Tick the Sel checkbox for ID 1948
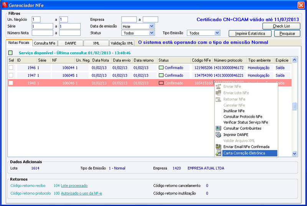The height and width of the screenshot is (206, 307). pos(11,83)
